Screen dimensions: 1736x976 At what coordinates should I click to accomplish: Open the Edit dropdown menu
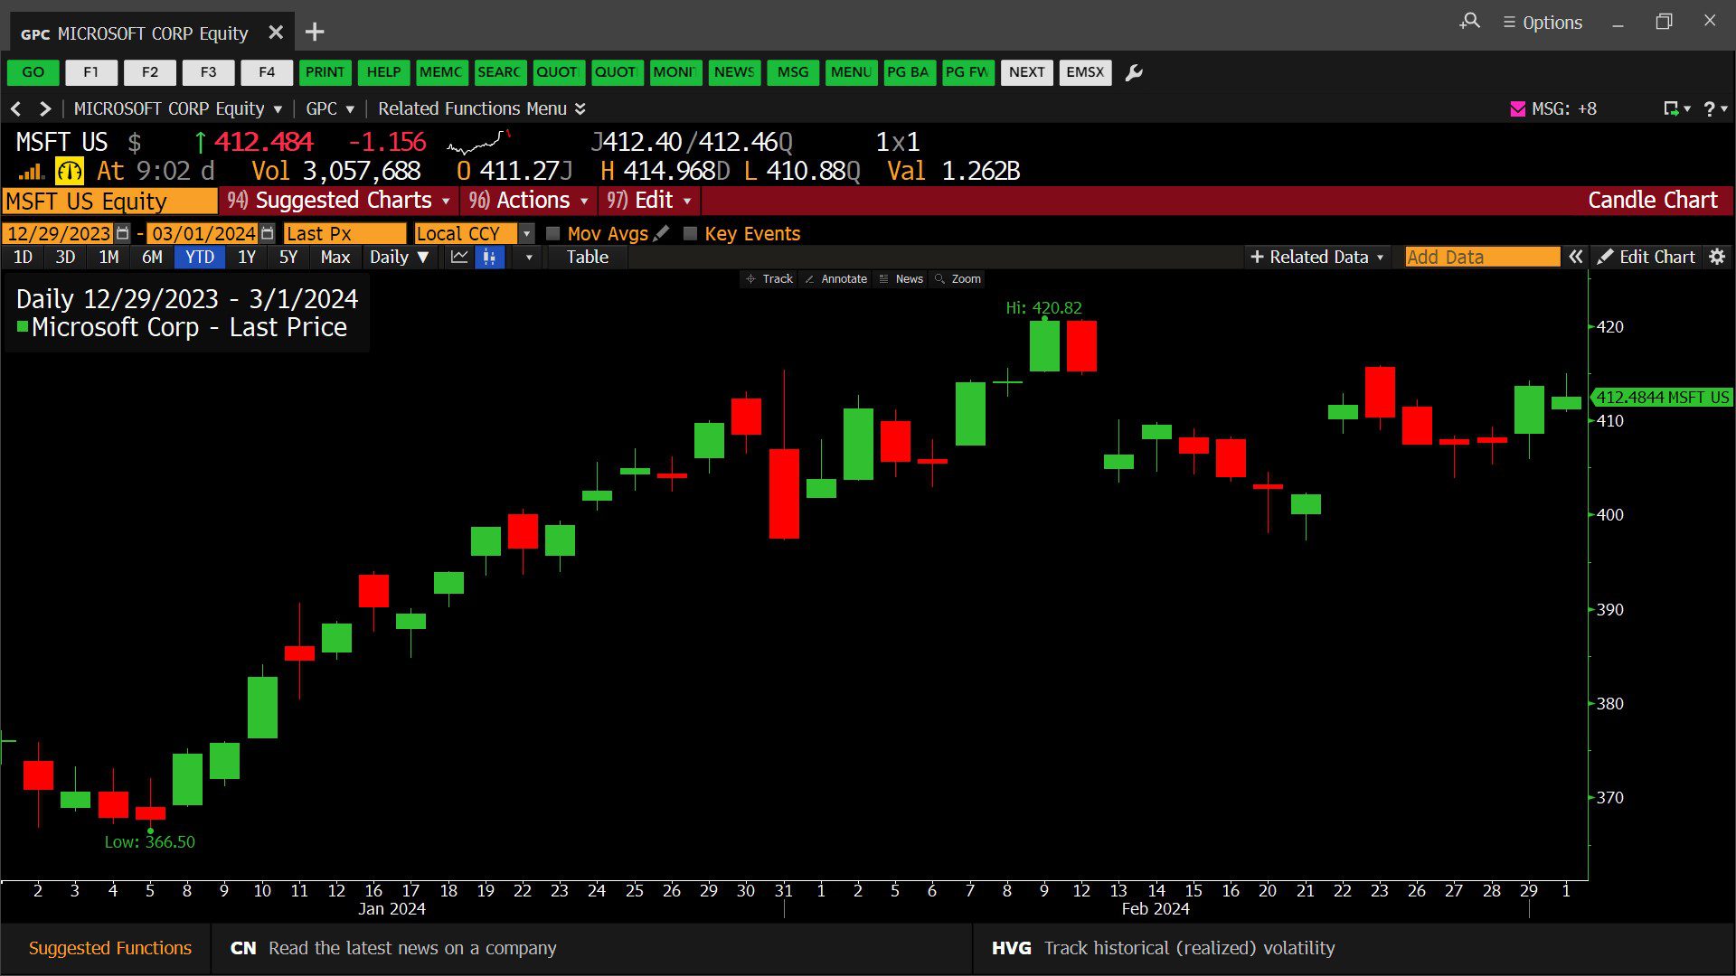click(649, 200)
